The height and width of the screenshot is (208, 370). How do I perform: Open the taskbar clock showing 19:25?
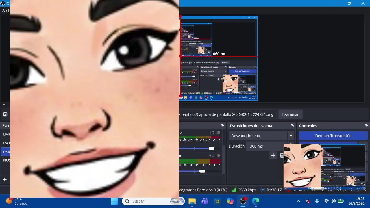pos(356,201)
